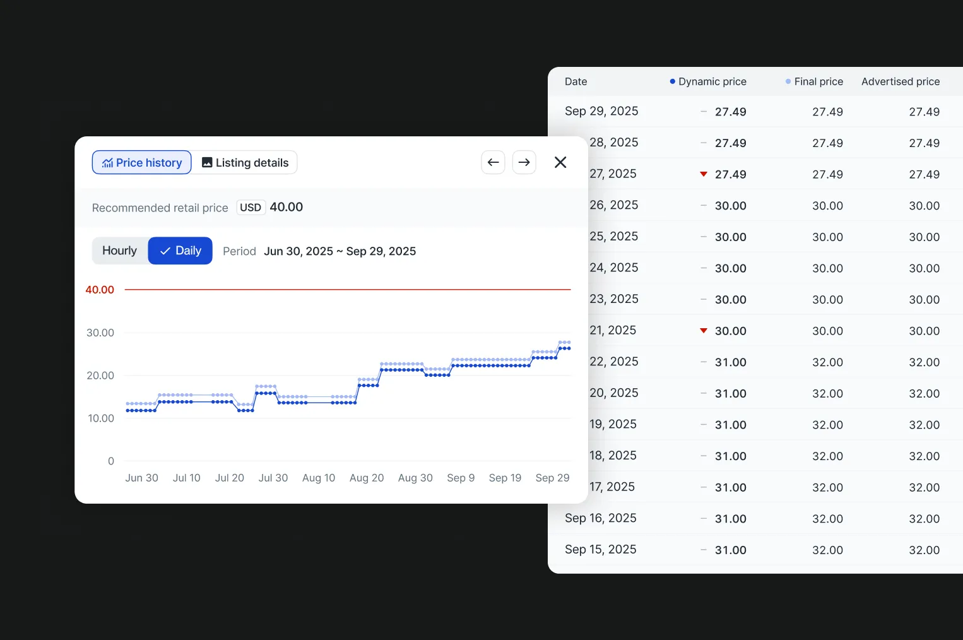Click the Sep 9 label on chart axis
963x640 pixels.
pos(461,478)
